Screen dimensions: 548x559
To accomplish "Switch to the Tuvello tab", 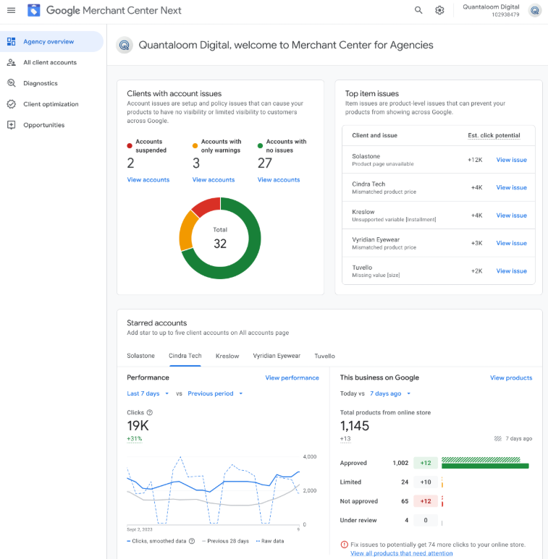I will point(324,356).
